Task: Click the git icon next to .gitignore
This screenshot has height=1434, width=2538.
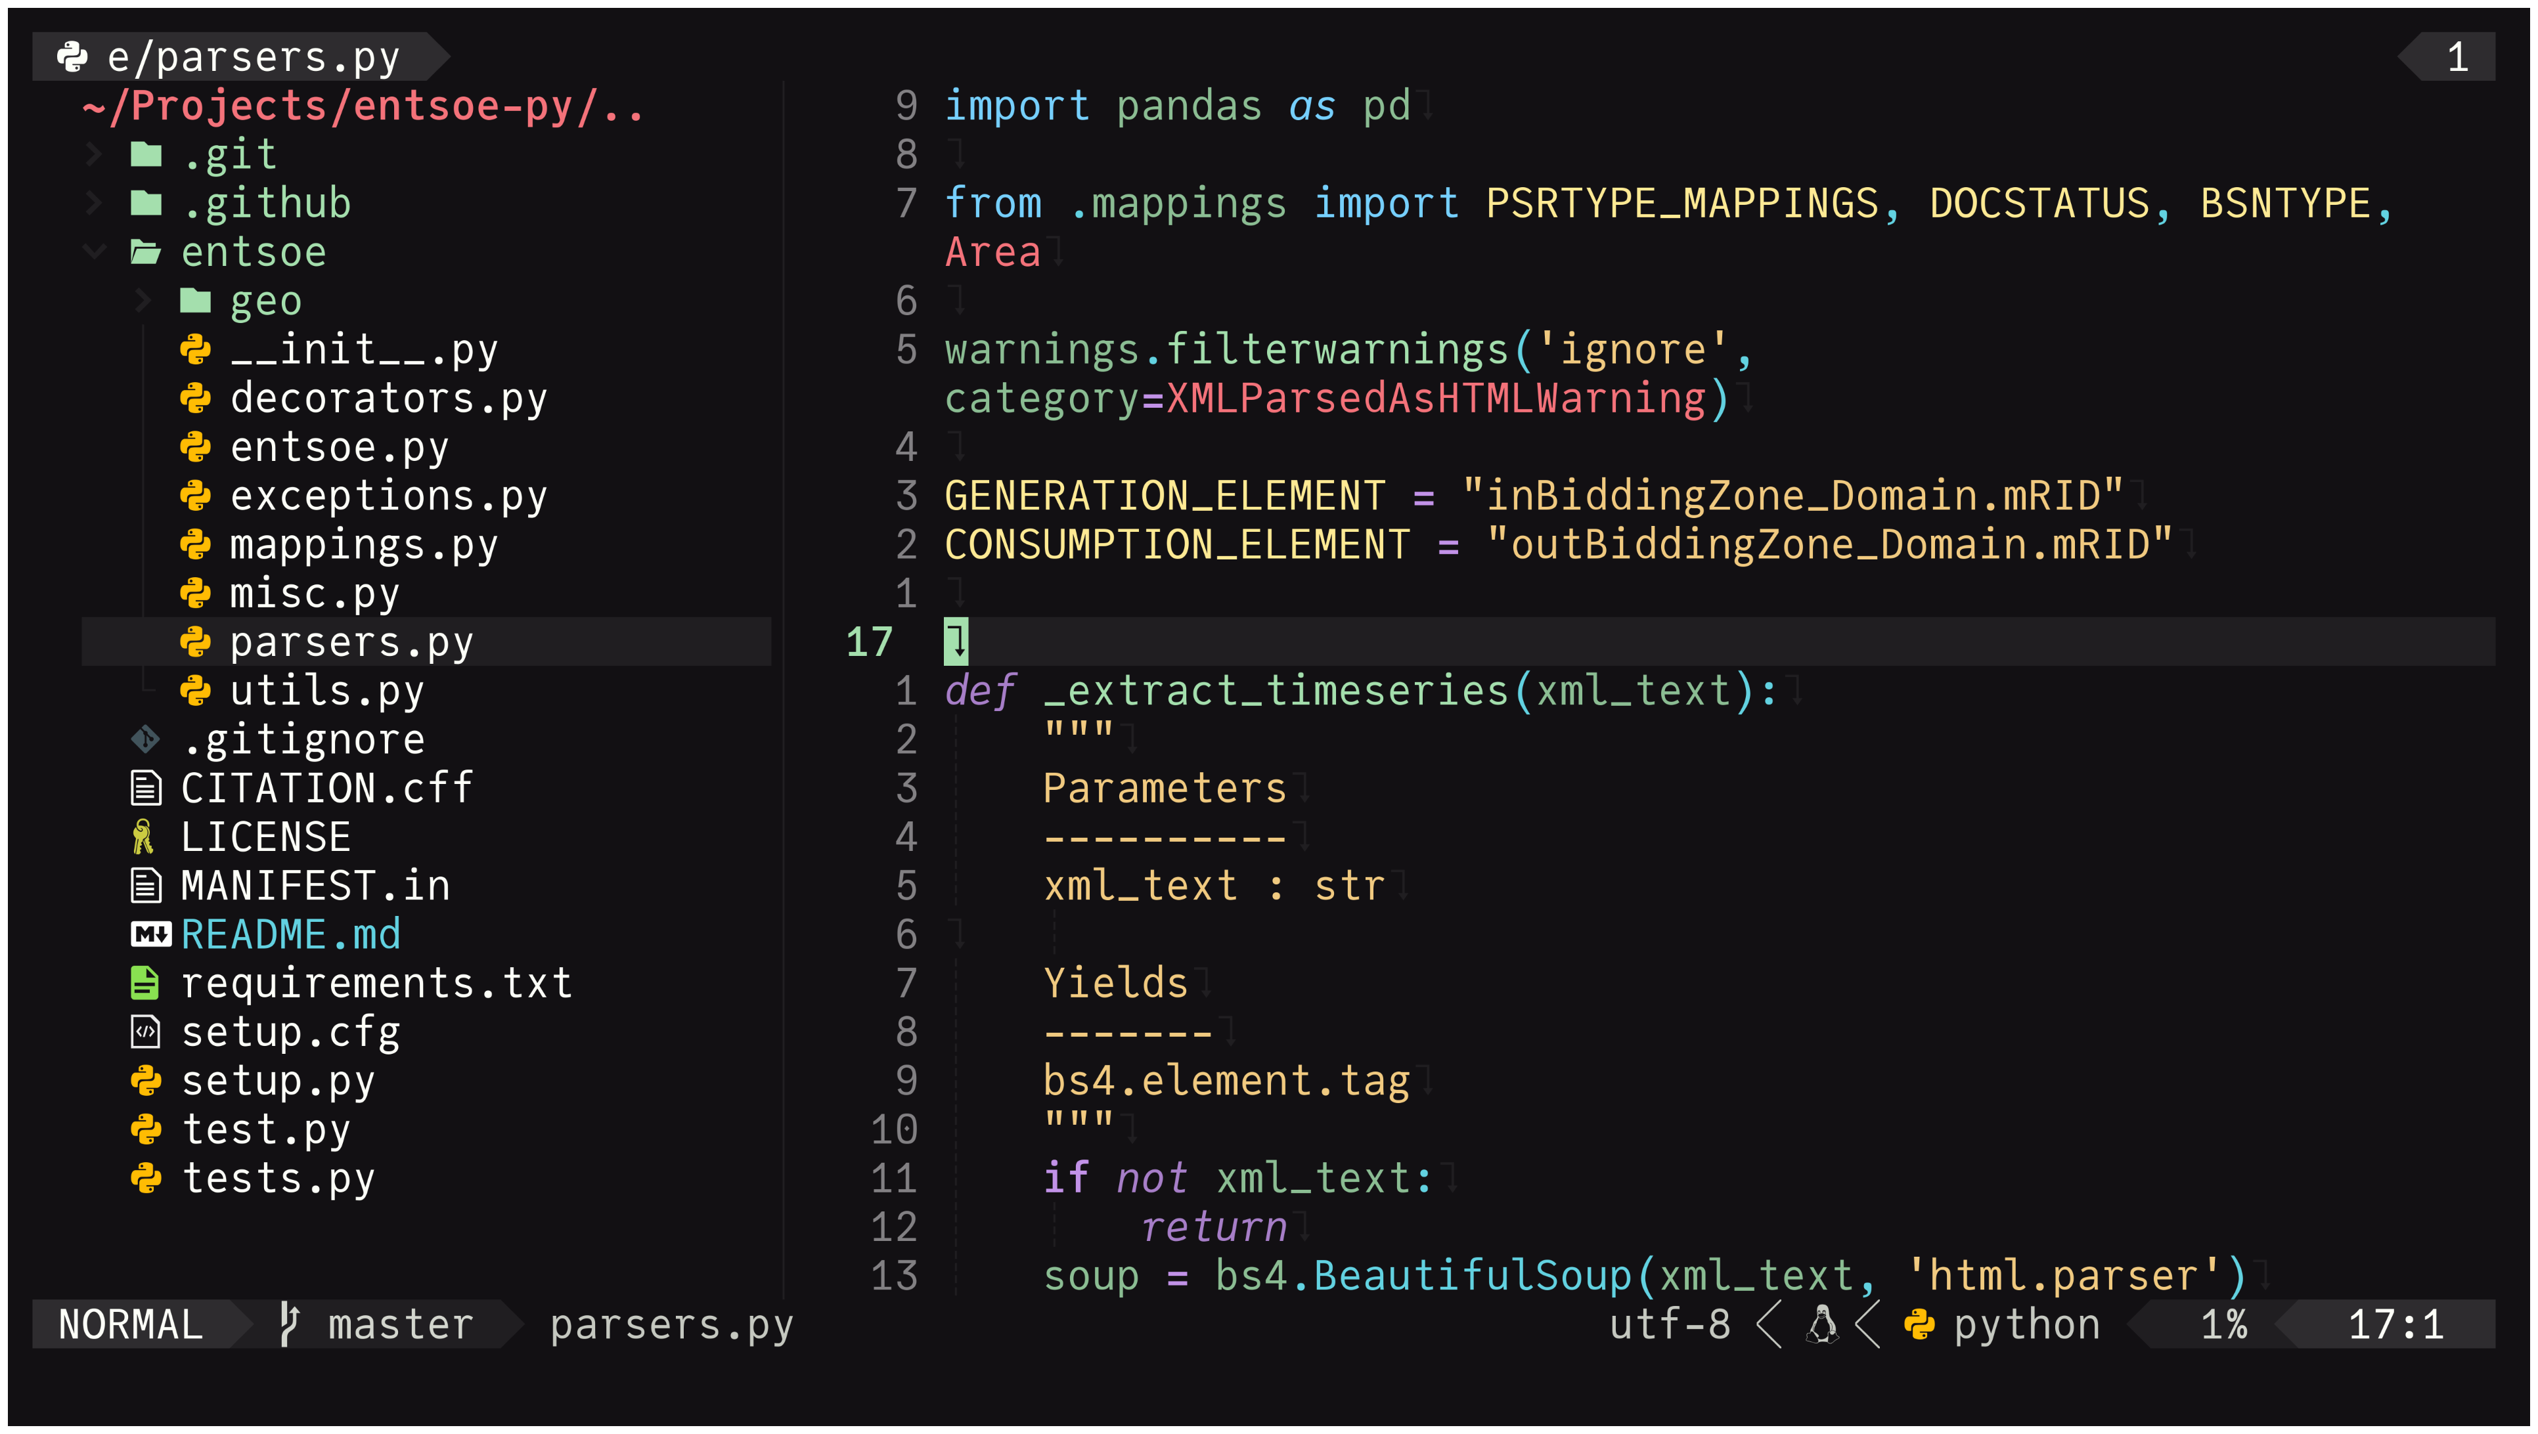Action: [146, 739]
